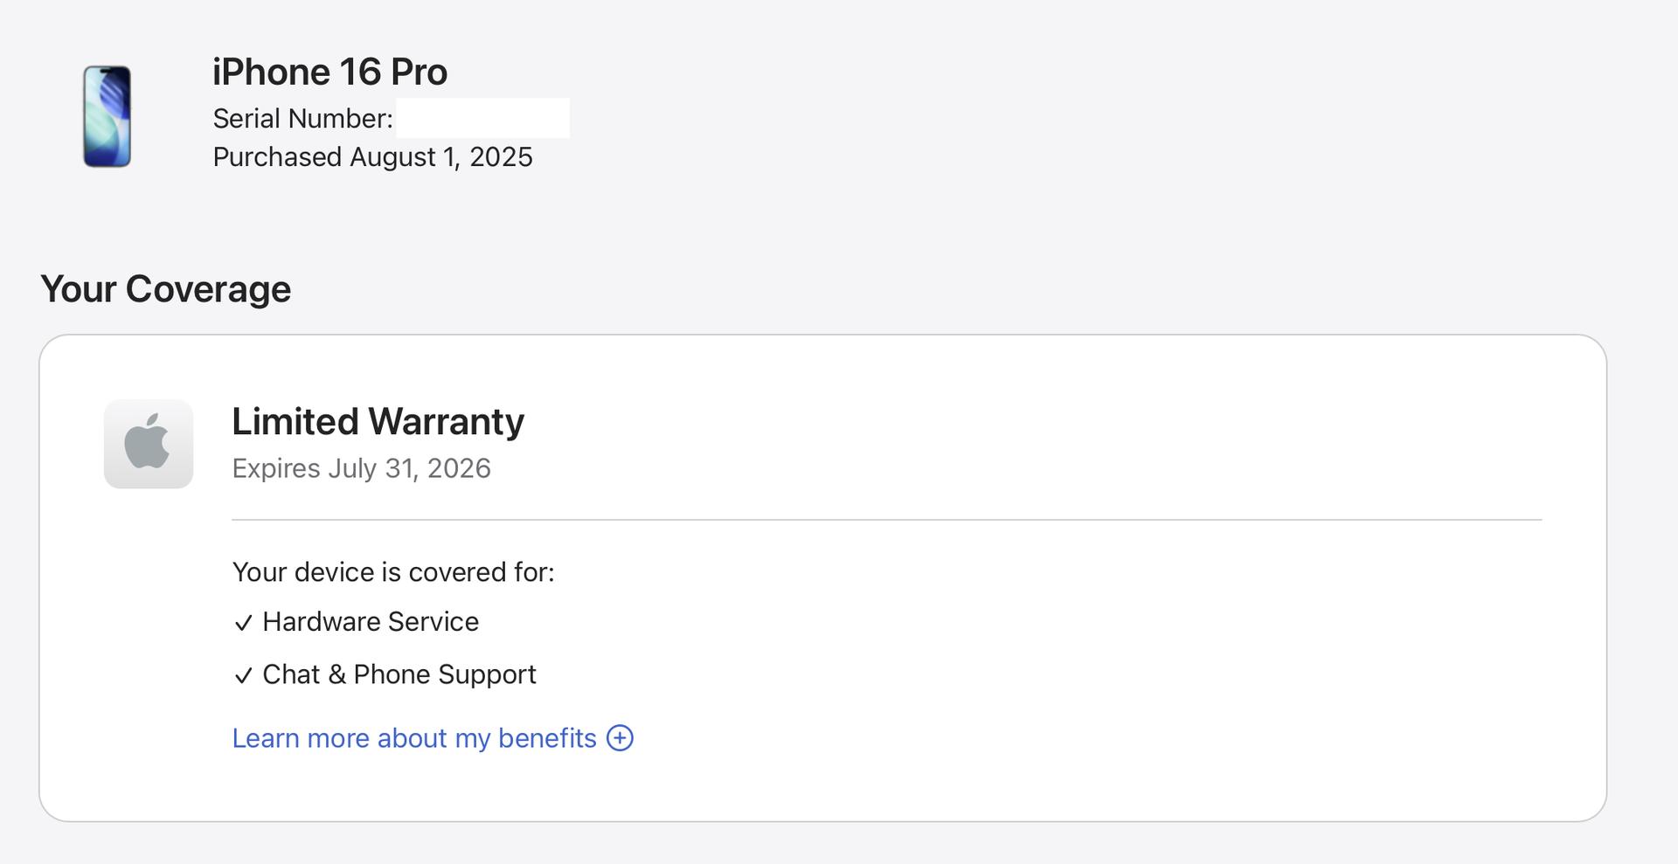Screen dimensions: 1678x864
Task: Click the Your Coverage heading
Action: click(165, 289)
